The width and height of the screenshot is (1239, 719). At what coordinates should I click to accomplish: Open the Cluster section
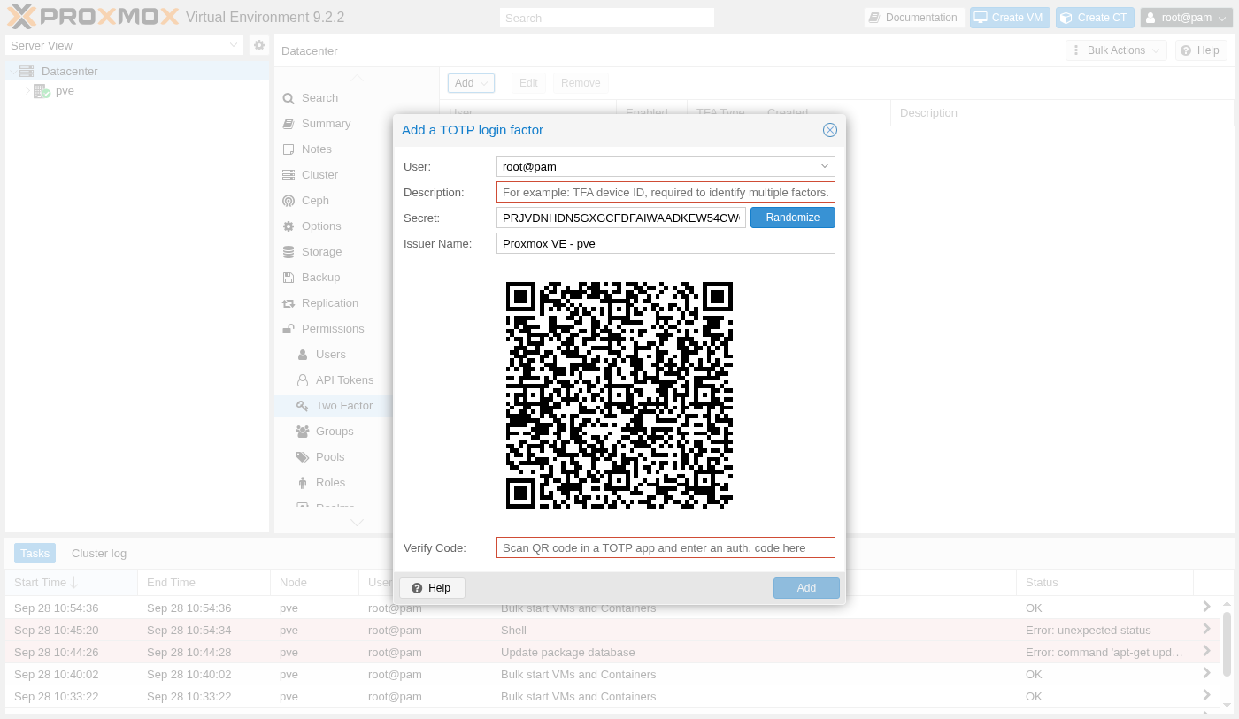319,175
